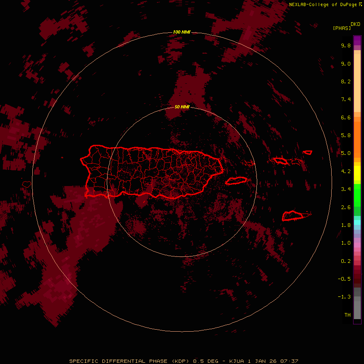Click the TH threshold label
Image resolution: width=364 pixels, height=364 pixels.
click(347, 315)
